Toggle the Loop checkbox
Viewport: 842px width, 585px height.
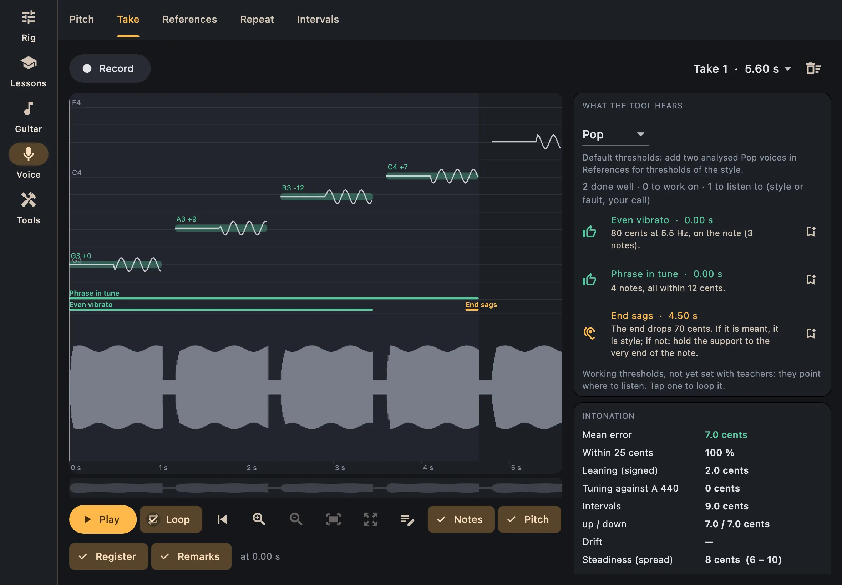171,519
